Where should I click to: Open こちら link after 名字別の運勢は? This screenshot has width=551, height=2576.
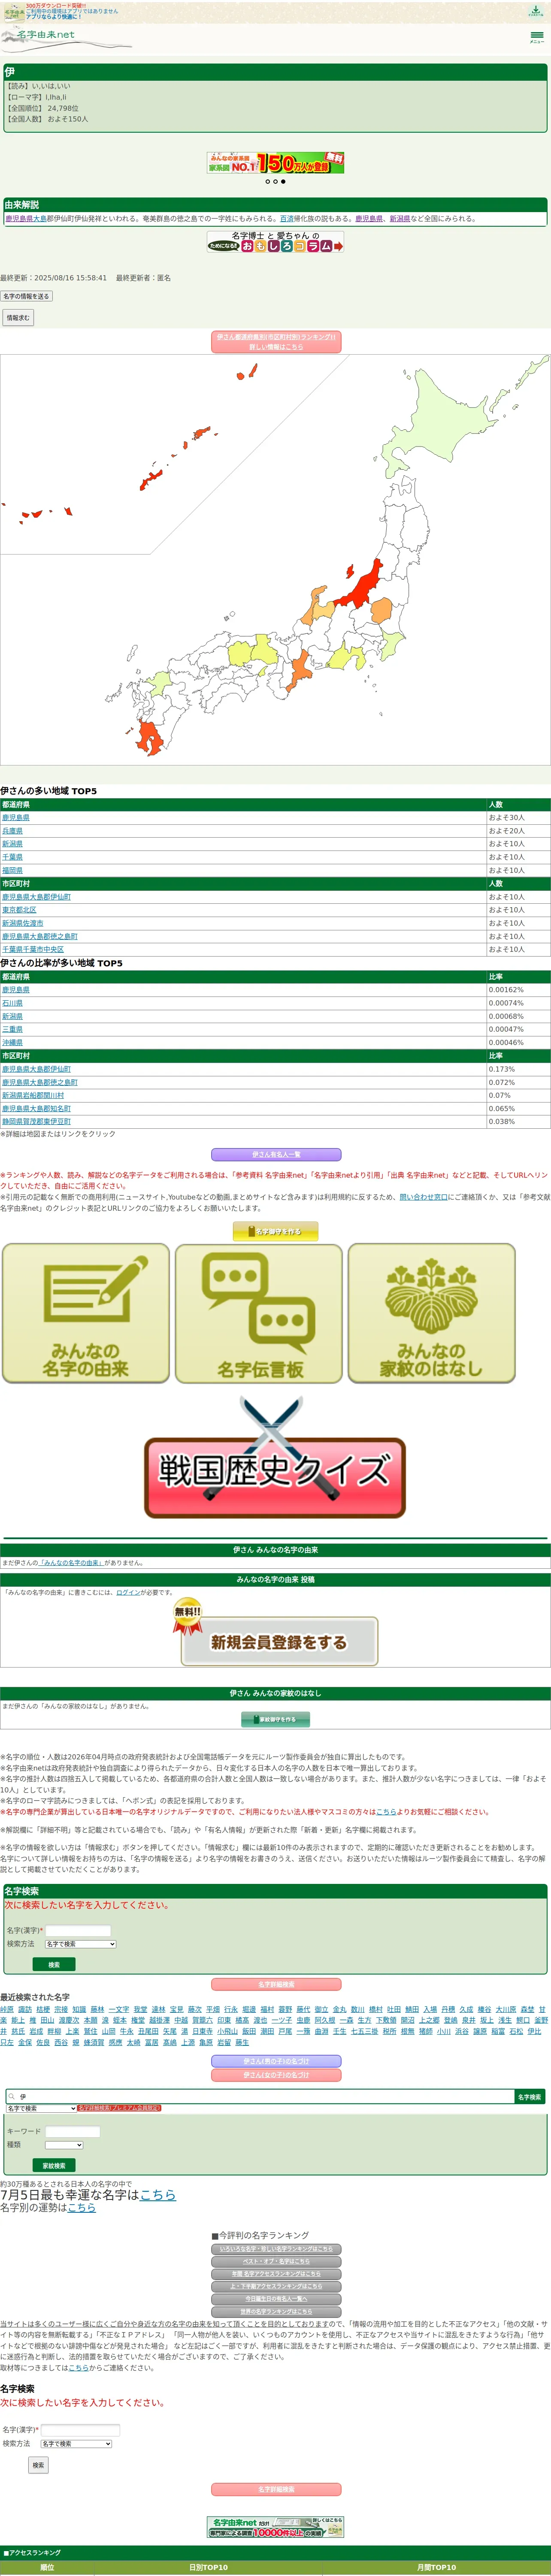click(x=81, y=2207)
